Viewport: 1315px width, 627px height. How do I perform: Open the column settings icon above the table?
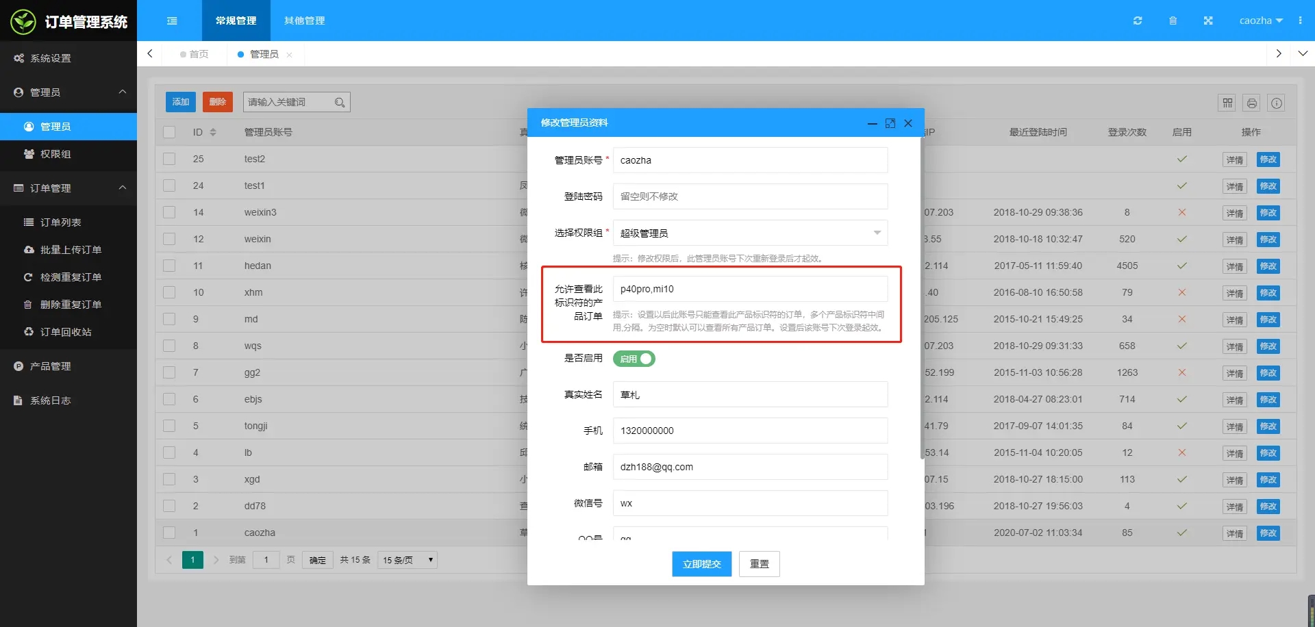pyautogui.click(x=1227, y=103)
